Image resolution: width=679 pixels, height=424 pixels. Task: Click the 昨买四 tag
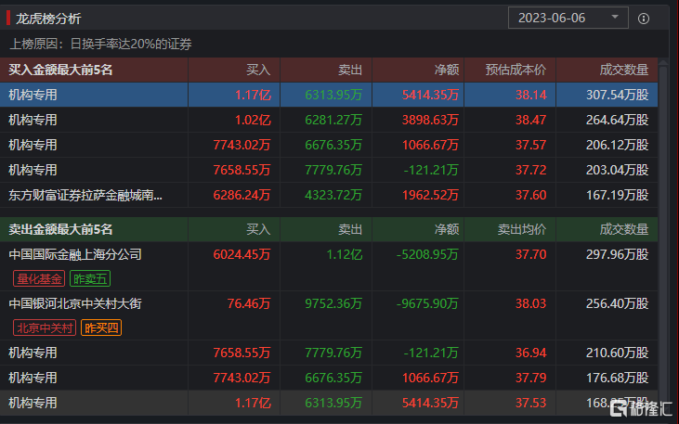click(x=101, y=328)
